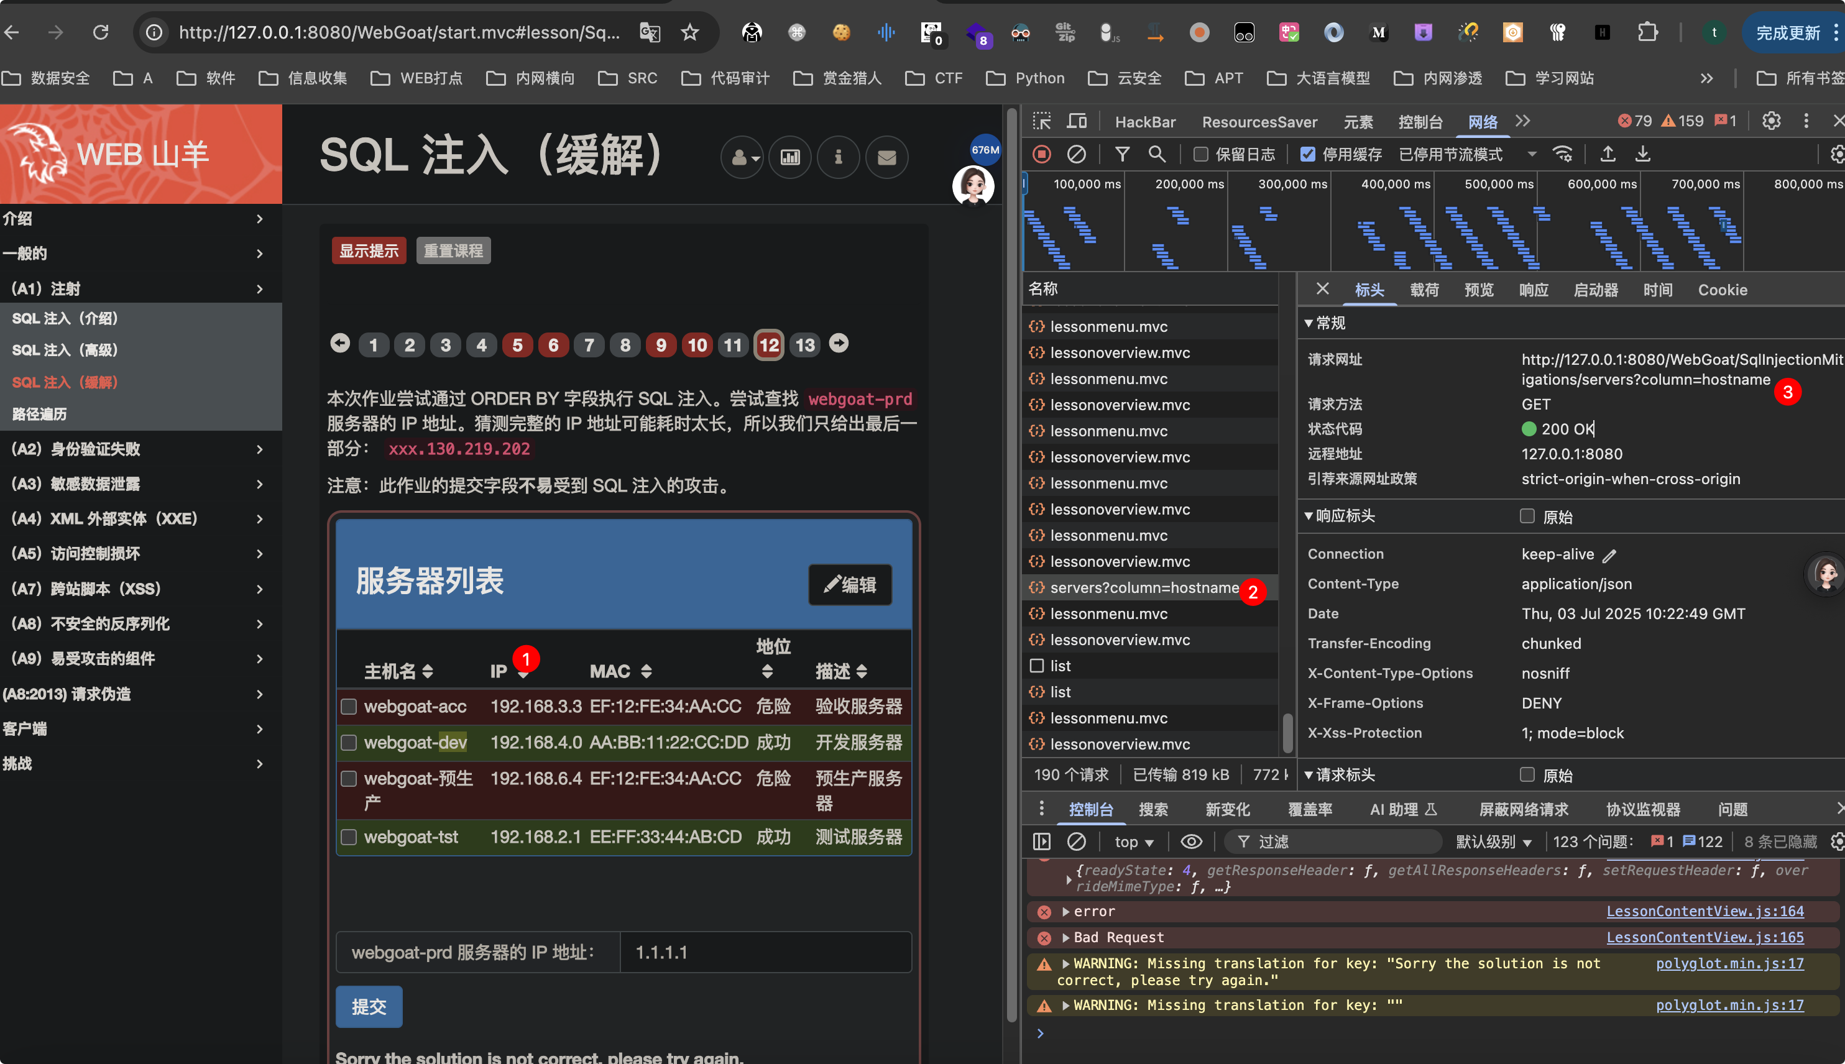Click the 编辑 server list button
This screenshot has width=1845, height=1064.
click(850, 585)
